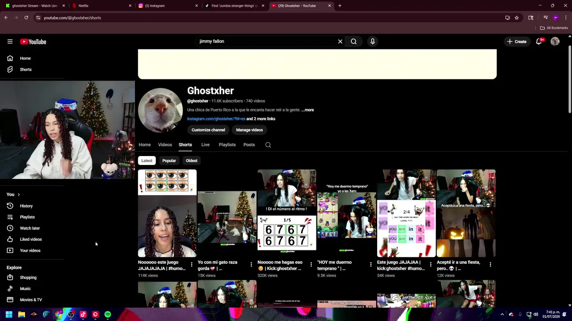This screenshot has width=572, height=321.
Task: Open Your videos in sidebar
Action: point(30,251)
